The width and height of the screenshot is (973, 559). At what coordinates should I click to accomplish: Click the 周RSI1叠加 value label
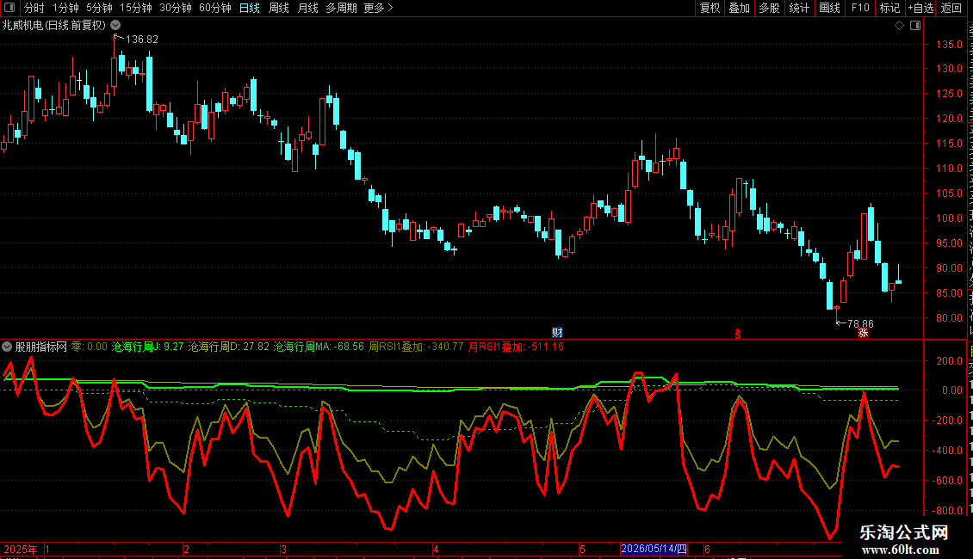[417, 347]
